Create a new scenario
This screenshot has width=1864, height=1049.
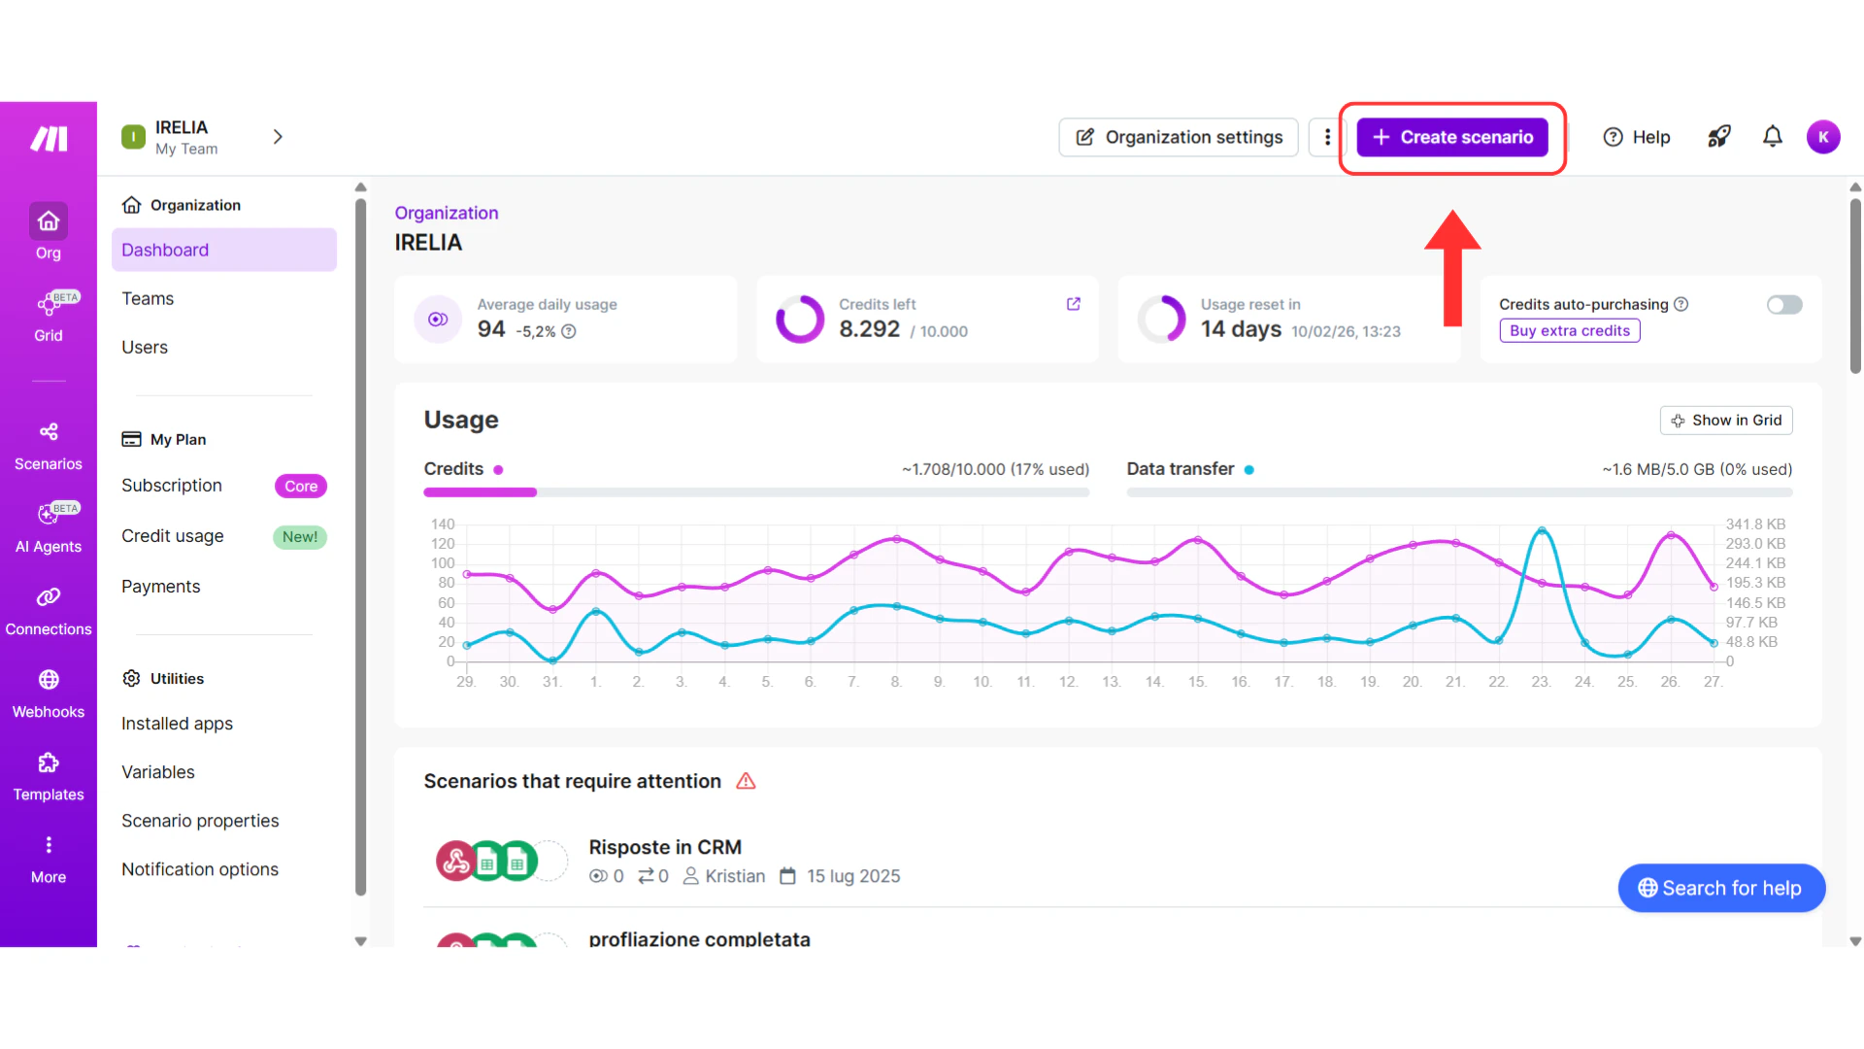[x=1451, y=137]
